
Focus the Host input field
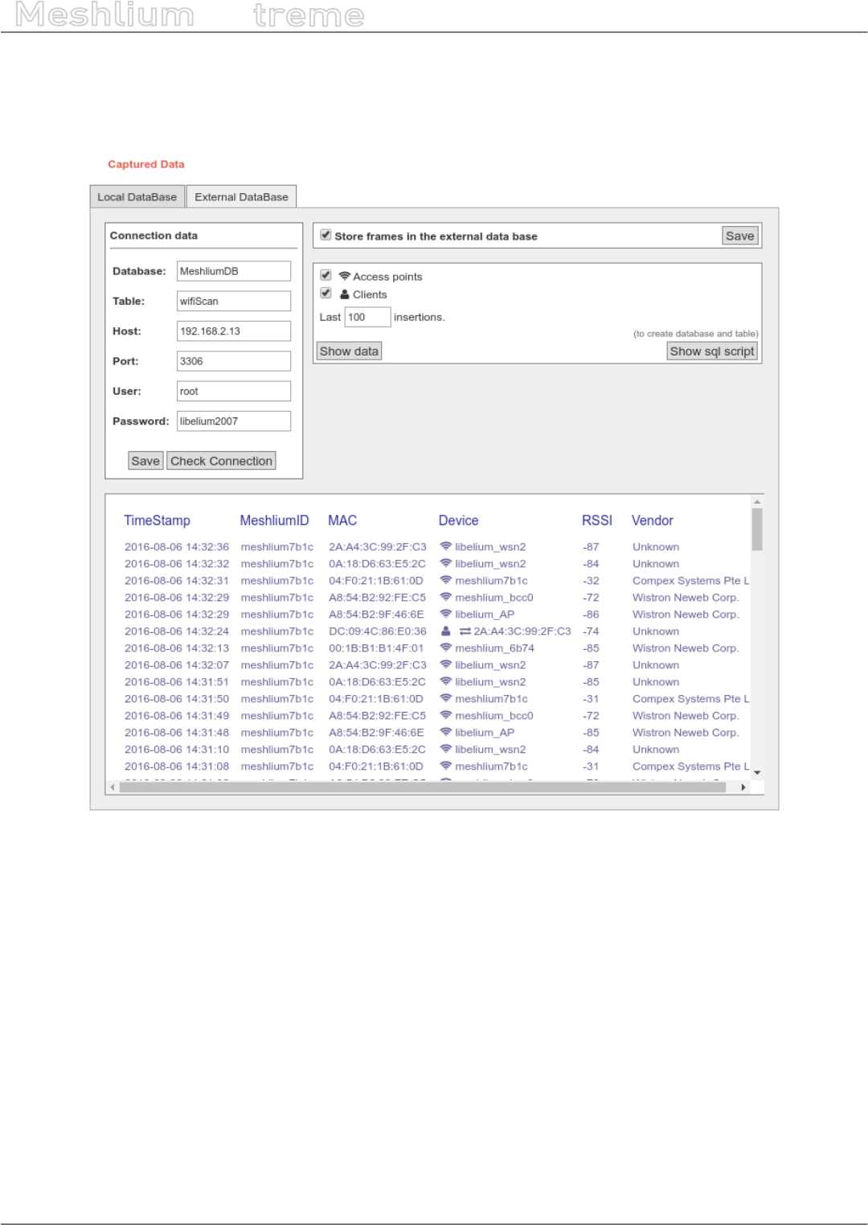[x=234, y=331]
